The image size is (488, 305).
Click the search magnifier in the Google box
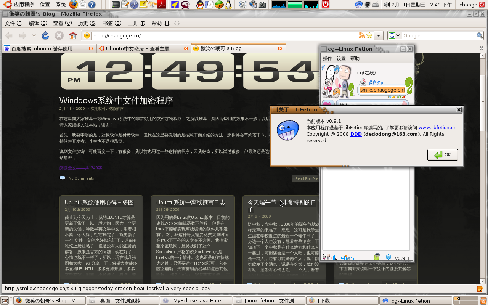480,35
